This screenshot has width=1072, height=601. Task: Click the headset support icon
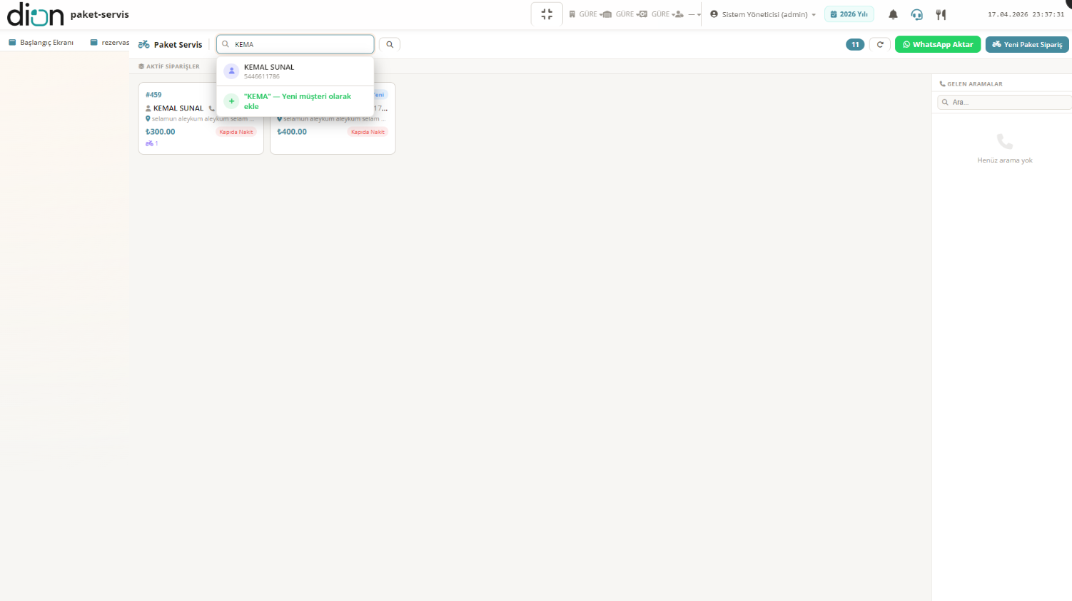coord(917,14)
